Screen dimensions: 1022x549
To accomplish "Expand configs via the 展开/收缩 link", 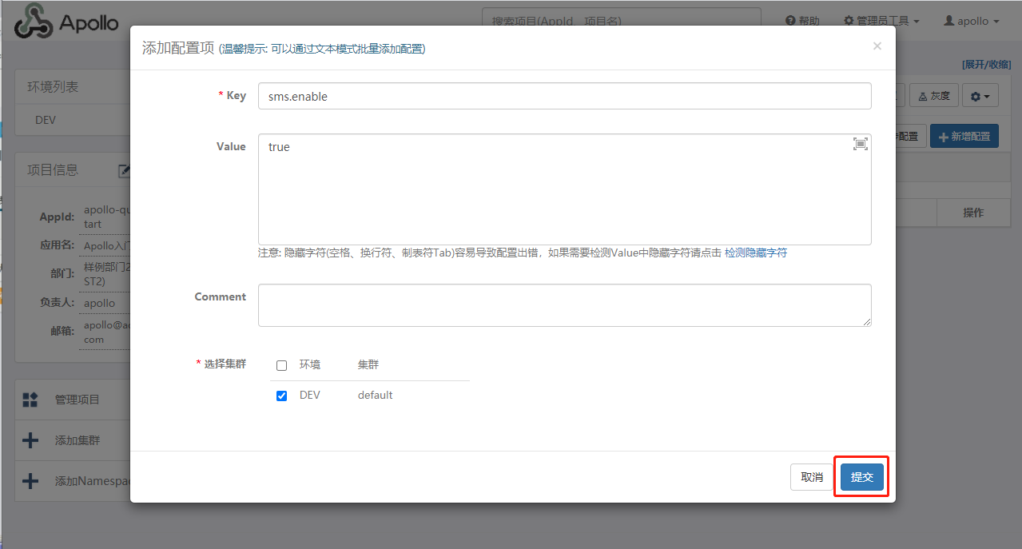I will point(987,63).
